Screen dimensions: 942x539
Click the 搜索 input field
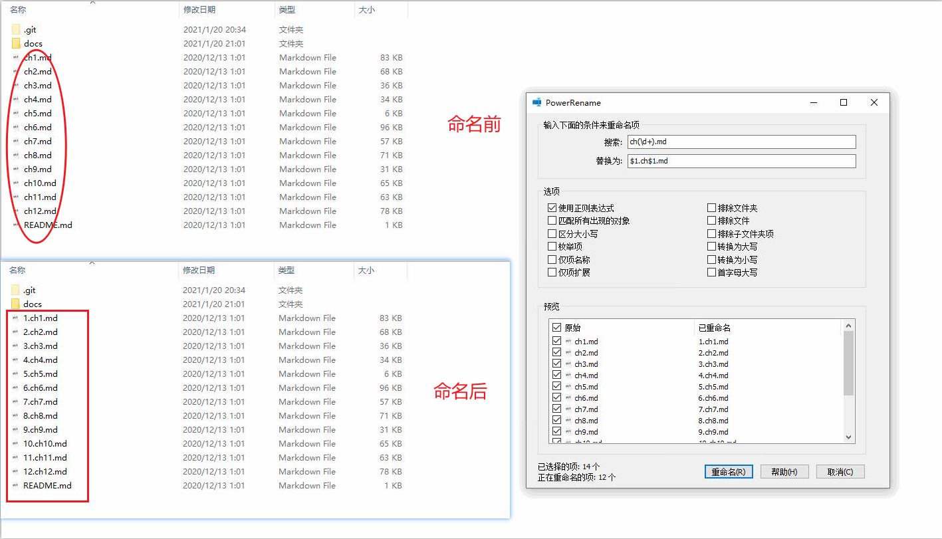(x=741, y=142)
